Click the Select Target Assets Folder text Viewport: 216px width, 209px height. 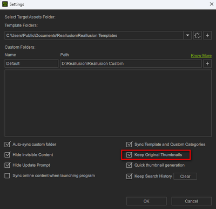(30, 17)
